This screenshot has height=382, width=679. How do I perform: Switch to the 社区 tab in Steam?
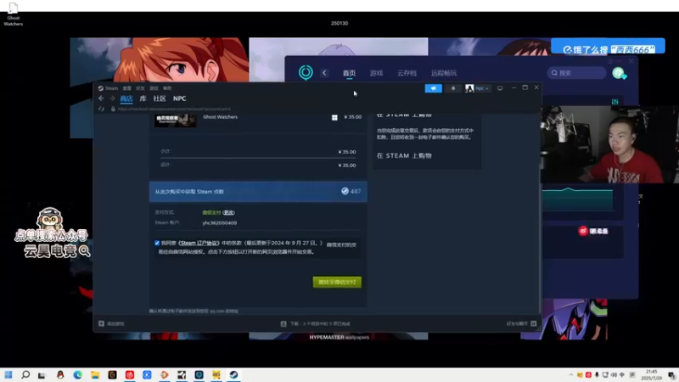[x=160, y=98]
